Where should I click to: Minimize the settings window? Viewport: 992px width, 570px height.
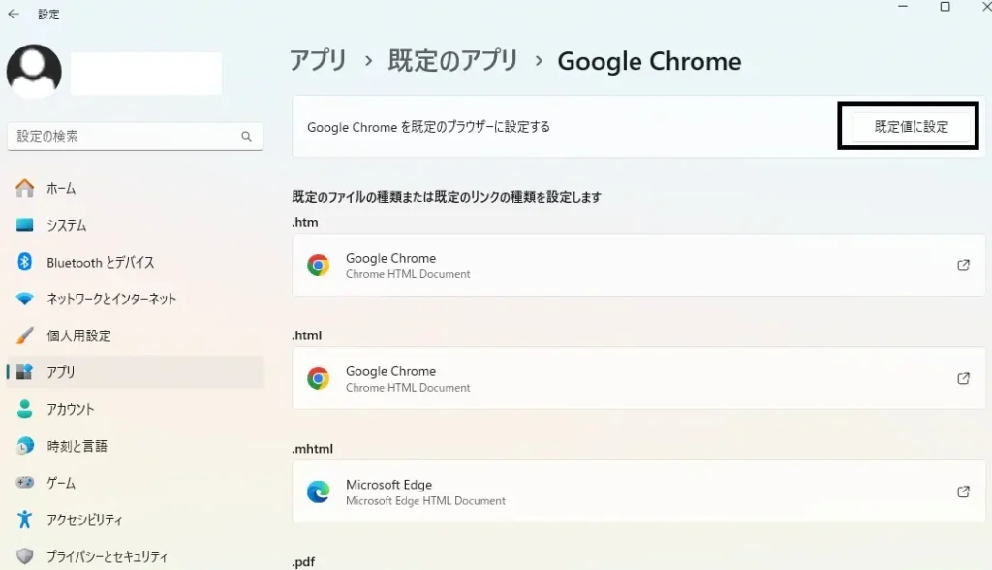pos(903,7)
